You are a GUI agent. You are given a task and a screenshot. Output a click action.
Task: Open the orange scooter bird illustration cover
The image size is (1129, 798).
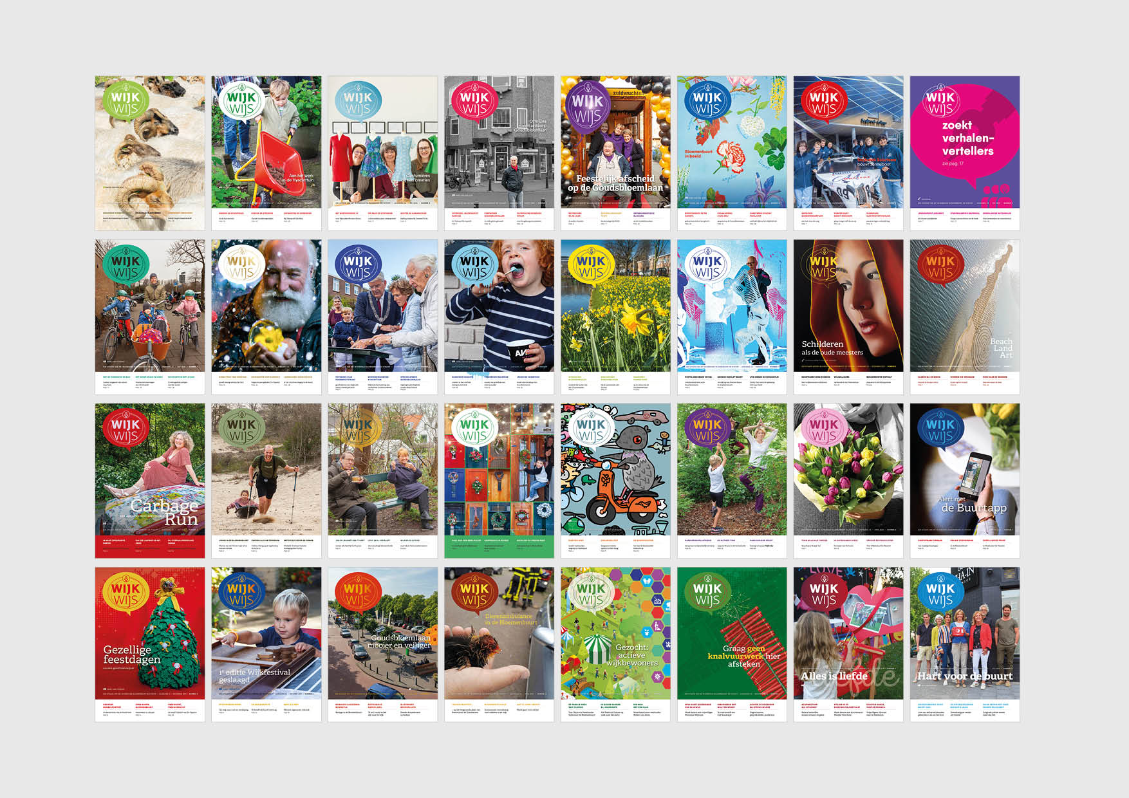pyautogui.click(x=615, y=481)
